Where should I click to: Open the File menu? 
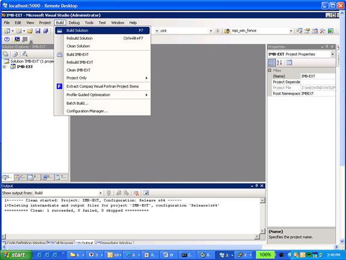[7, 22]
